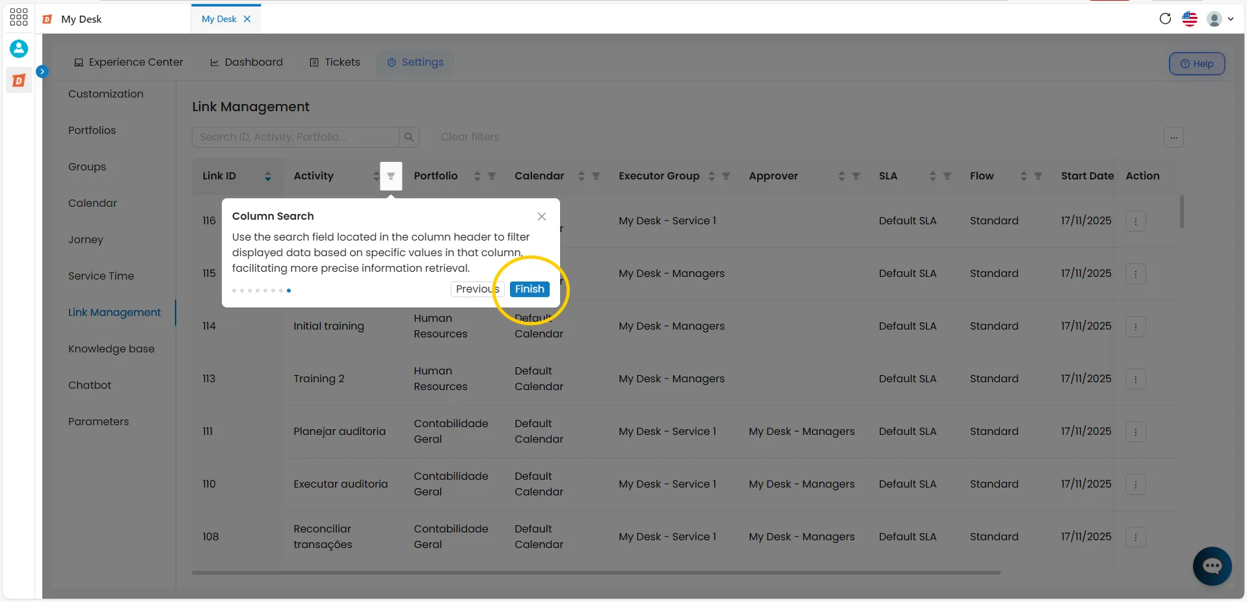Open the user account avatar menu
The image size is (1247, 602).
(x=1220, y=19)
